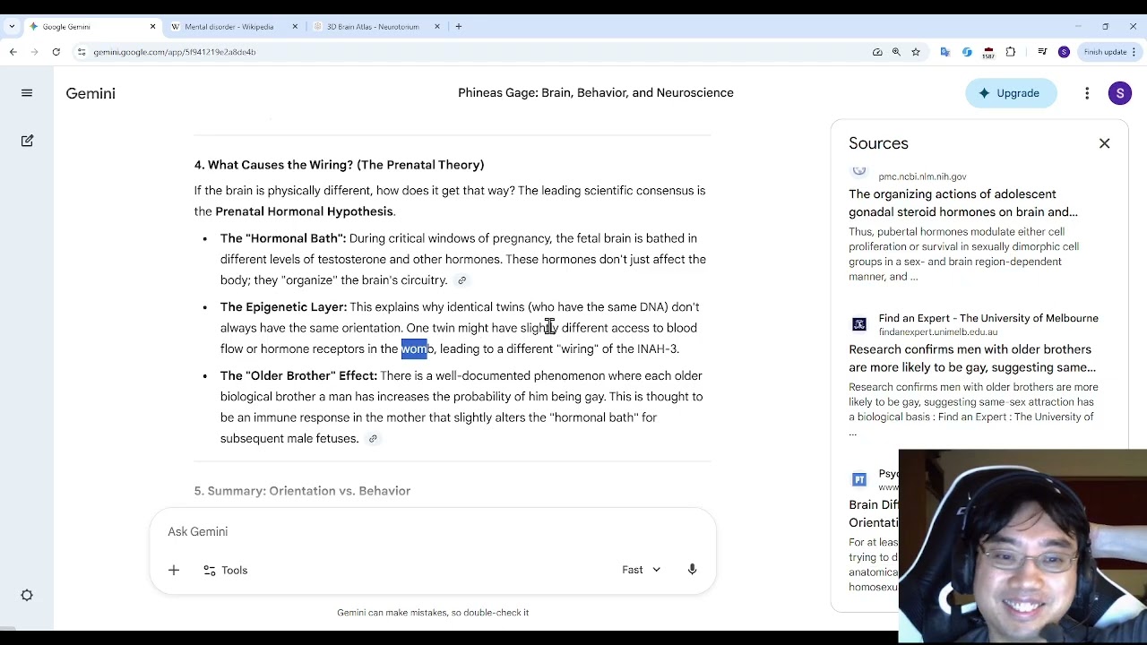Image resolution: width=1147 pixels, height=645 pixels.
Task: Click the Gemini logo text
Action: point(91,93)
